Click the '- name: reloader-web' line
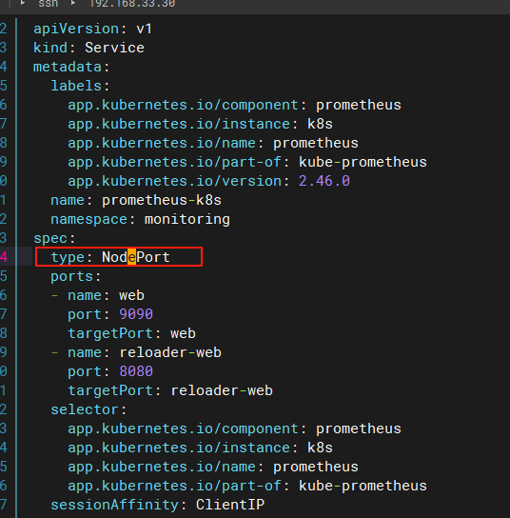 (x=136, y=352)
